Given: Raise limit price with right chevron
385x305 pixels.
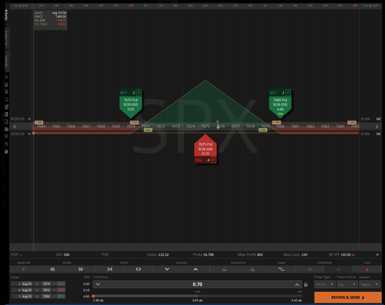Looking at the screenshot, I should tap(297, 284).
